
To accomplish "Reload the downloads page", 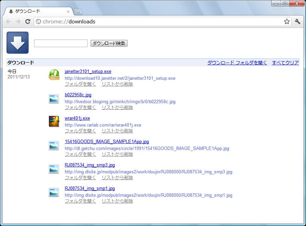I will pos(28,21).
